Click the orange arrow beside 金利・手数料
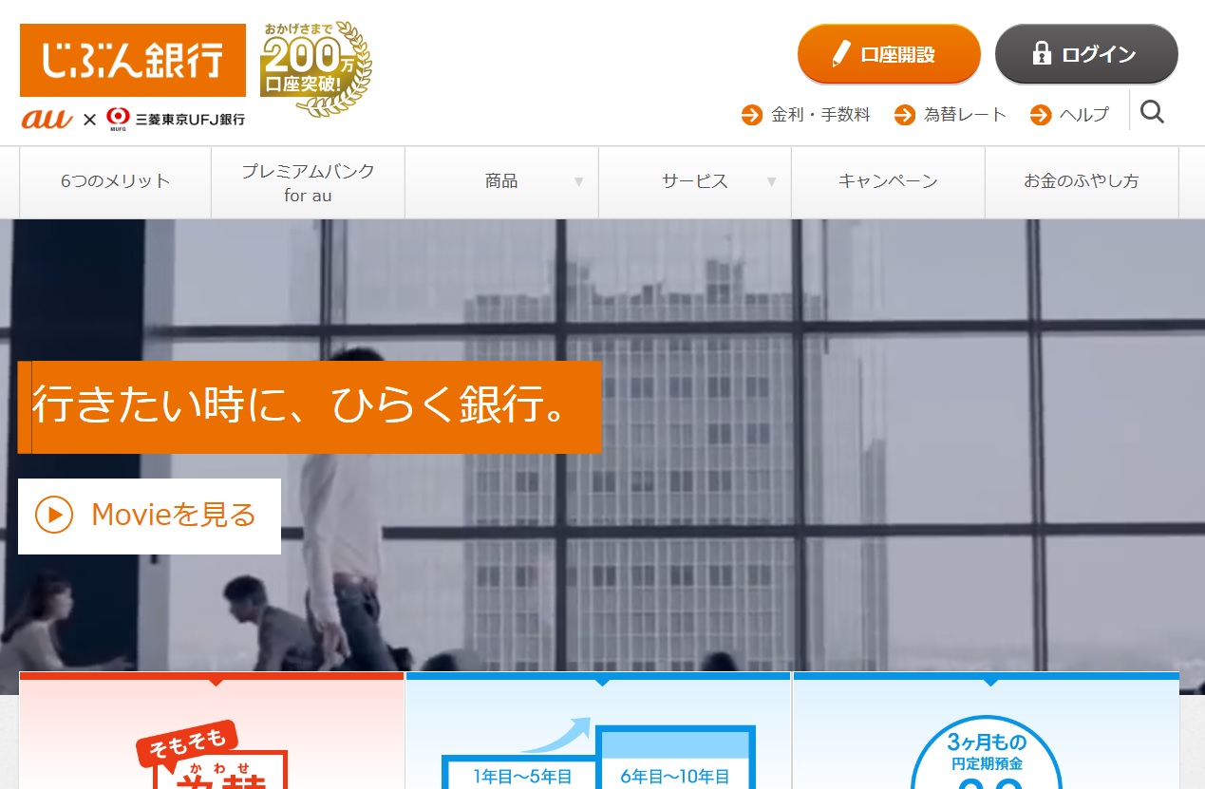 click(x=749, y=114)
